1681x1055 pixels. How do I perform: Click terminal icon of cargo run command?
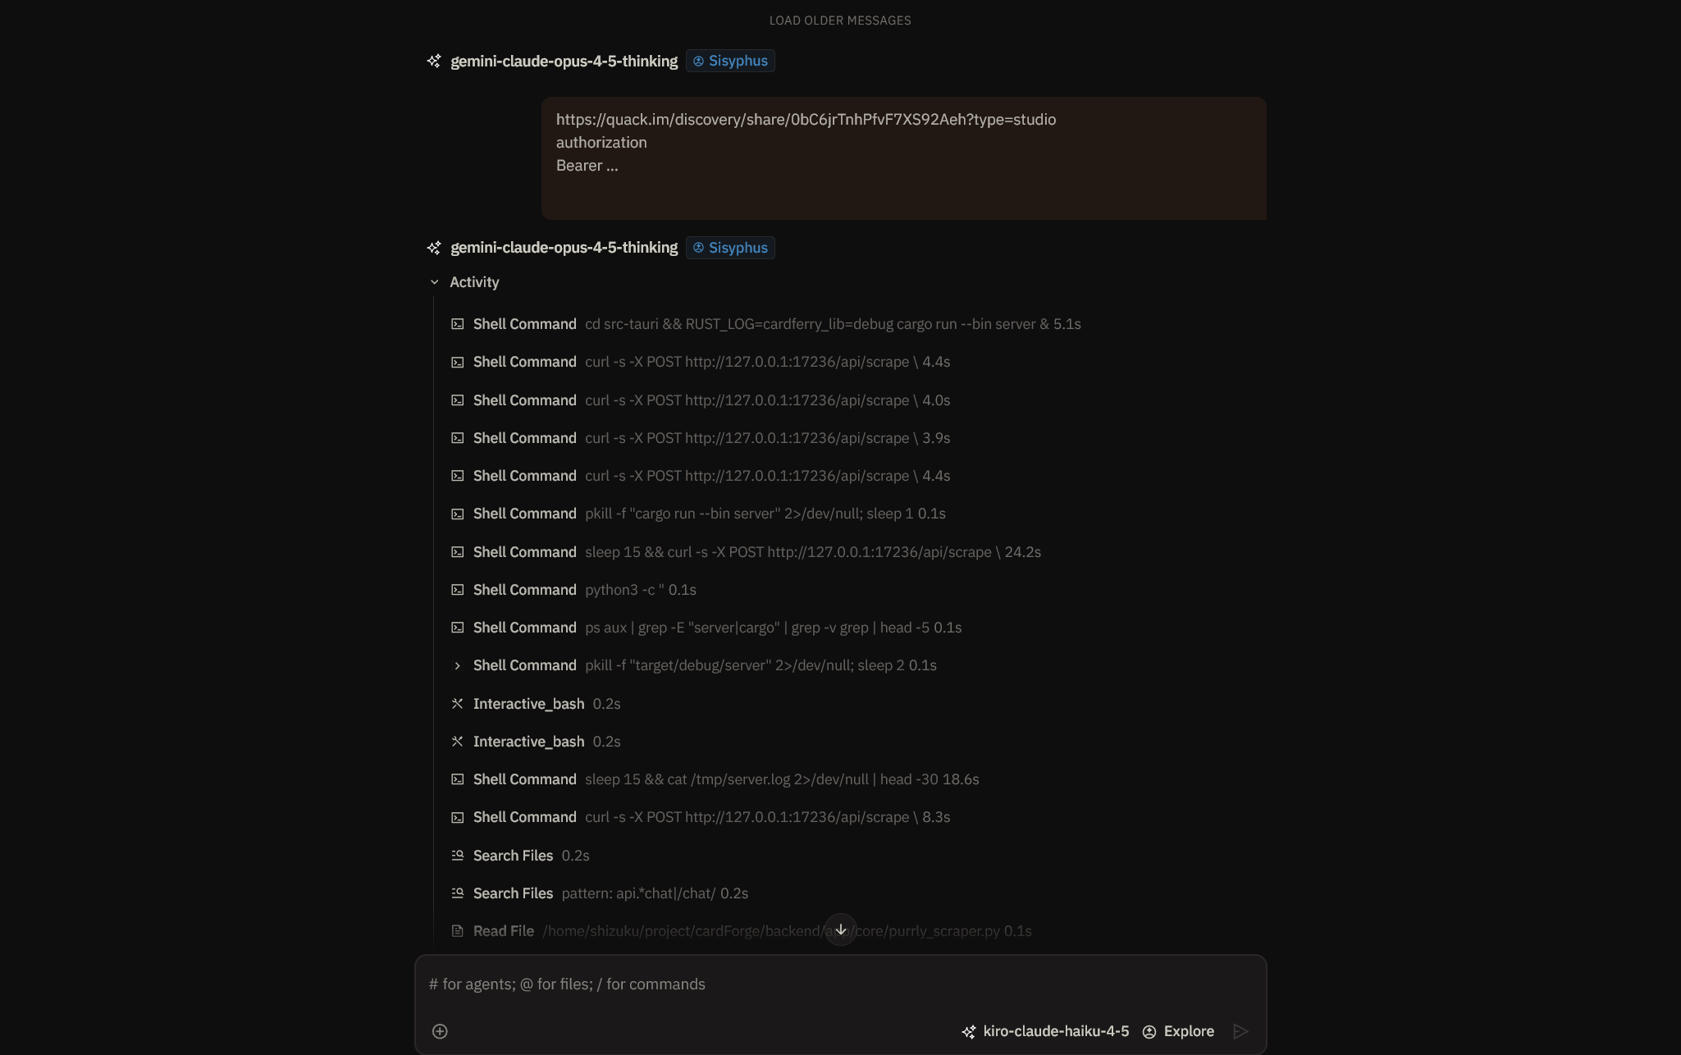(x=458, y=324)
